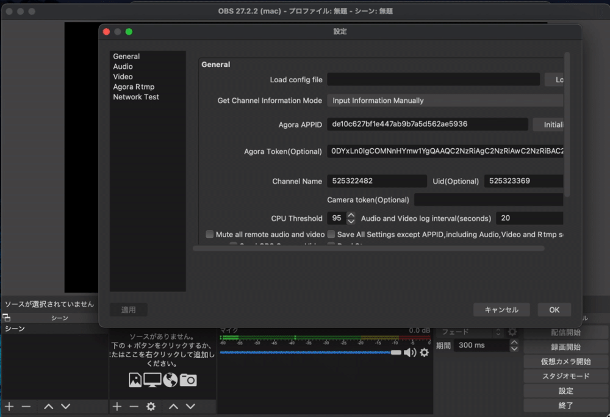This screenshot has width=610, height=417.
Task: Switch to Video settings section
Action: point(123,77)
